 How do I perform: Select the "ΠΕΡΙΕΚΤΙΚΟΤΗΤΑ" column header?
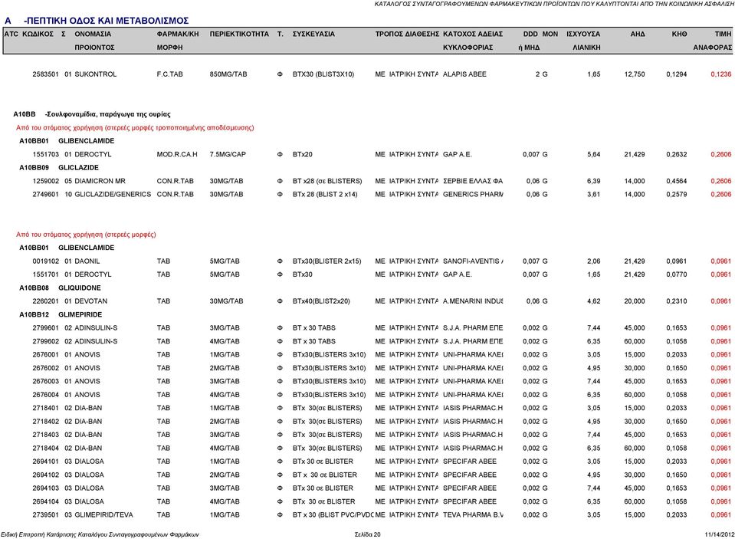point(239,35)
